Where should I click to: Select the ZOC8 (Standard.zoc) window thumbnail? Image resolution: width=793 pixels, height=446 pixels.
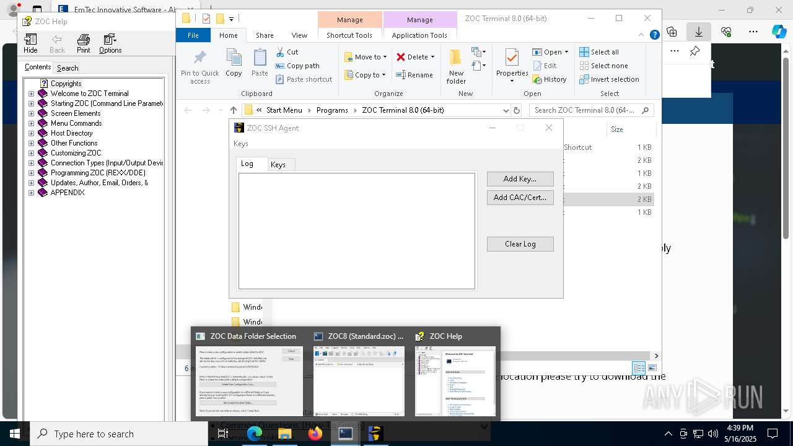click(x=359, y=374)
